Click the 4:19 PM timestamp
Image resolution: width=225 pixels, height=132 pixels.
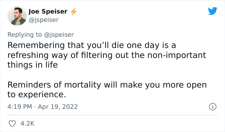[19, 107]
